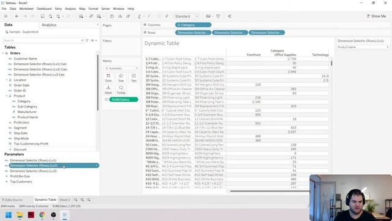Click the new story tab icon at bottom

point(89,200)
